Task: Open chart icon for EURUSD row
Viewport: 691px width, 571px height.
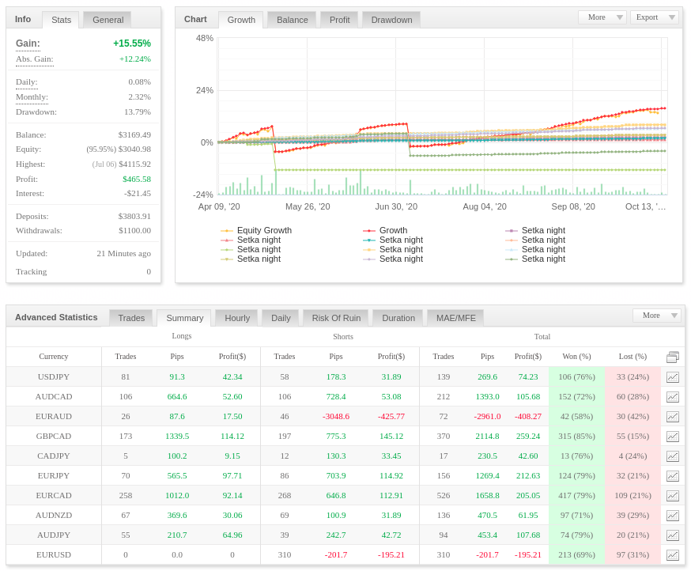Action: click(673, 555)
